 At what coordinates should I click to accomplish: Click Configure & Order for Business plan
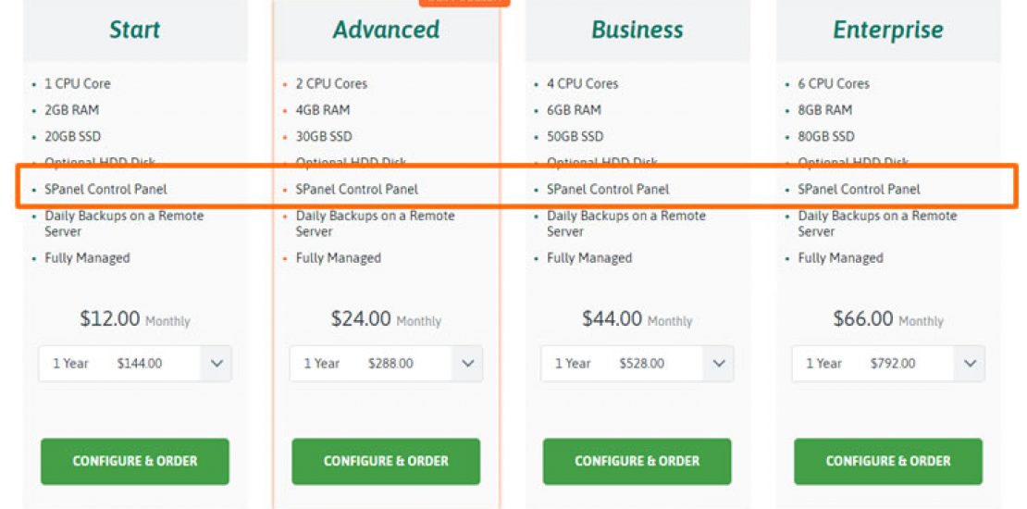tap(637, 461)
